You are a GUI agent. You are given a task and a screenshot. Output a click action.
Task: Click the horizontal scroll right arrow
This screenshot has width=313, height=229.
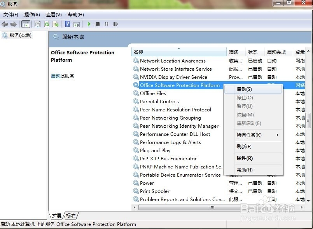point(301,207)
